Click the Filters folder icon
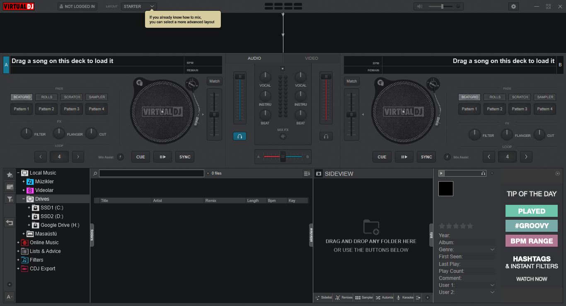Image resolution: width=566 pixels, height=306 pixels. click(x=25, y=260)
